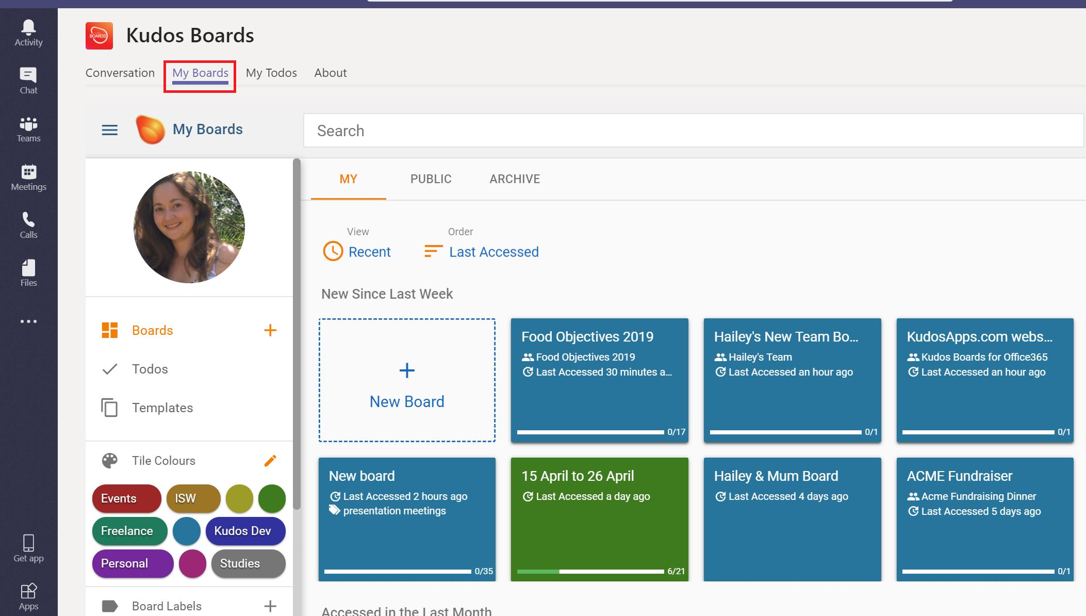The height and width of the screenshot is (616, 1086).
Task: Click the Recent clock icon
Action: [333, 251]
